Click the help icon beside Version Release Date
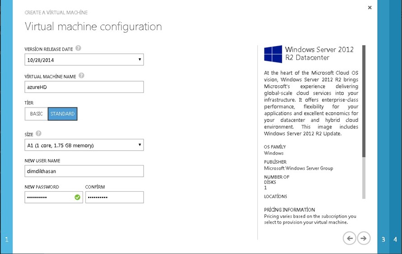Image resolution: width=402 pixels, height=254 pixels. [x=78, y=48]
